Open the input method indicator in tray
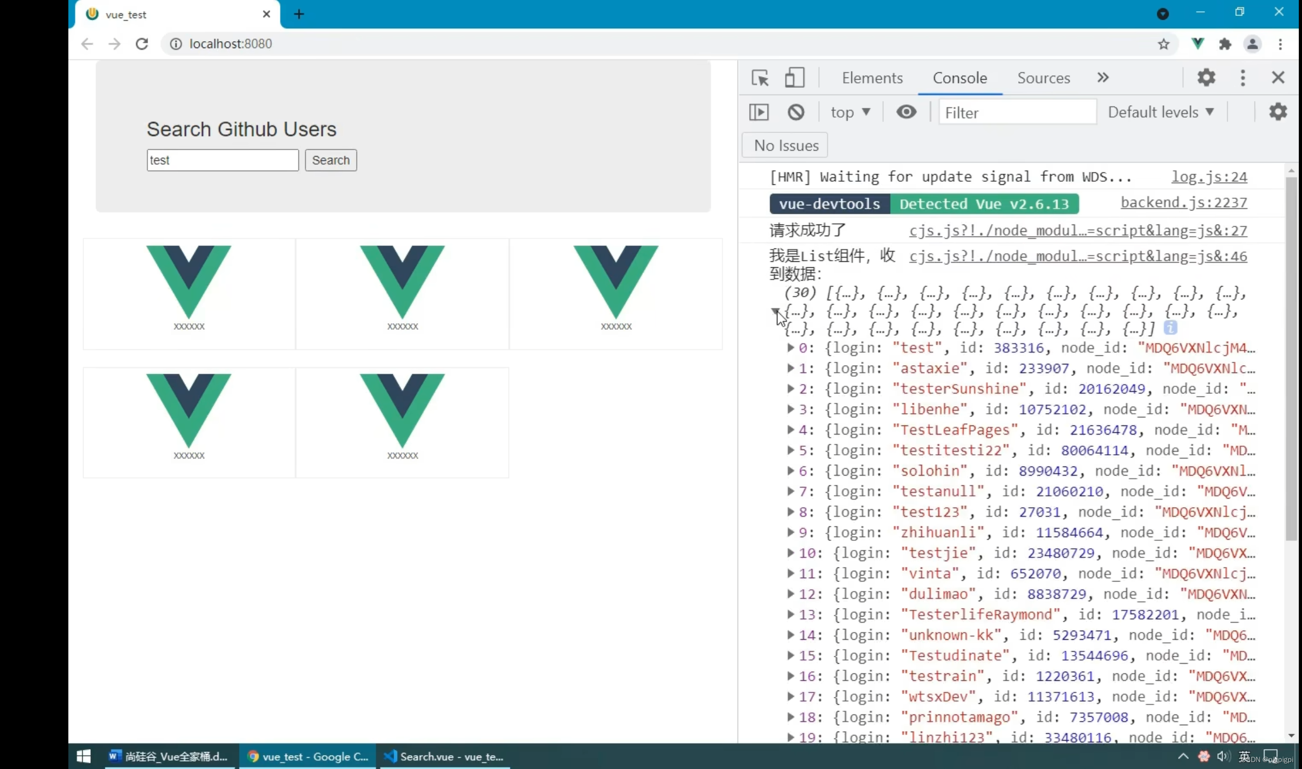 [x=1245, y=756]
